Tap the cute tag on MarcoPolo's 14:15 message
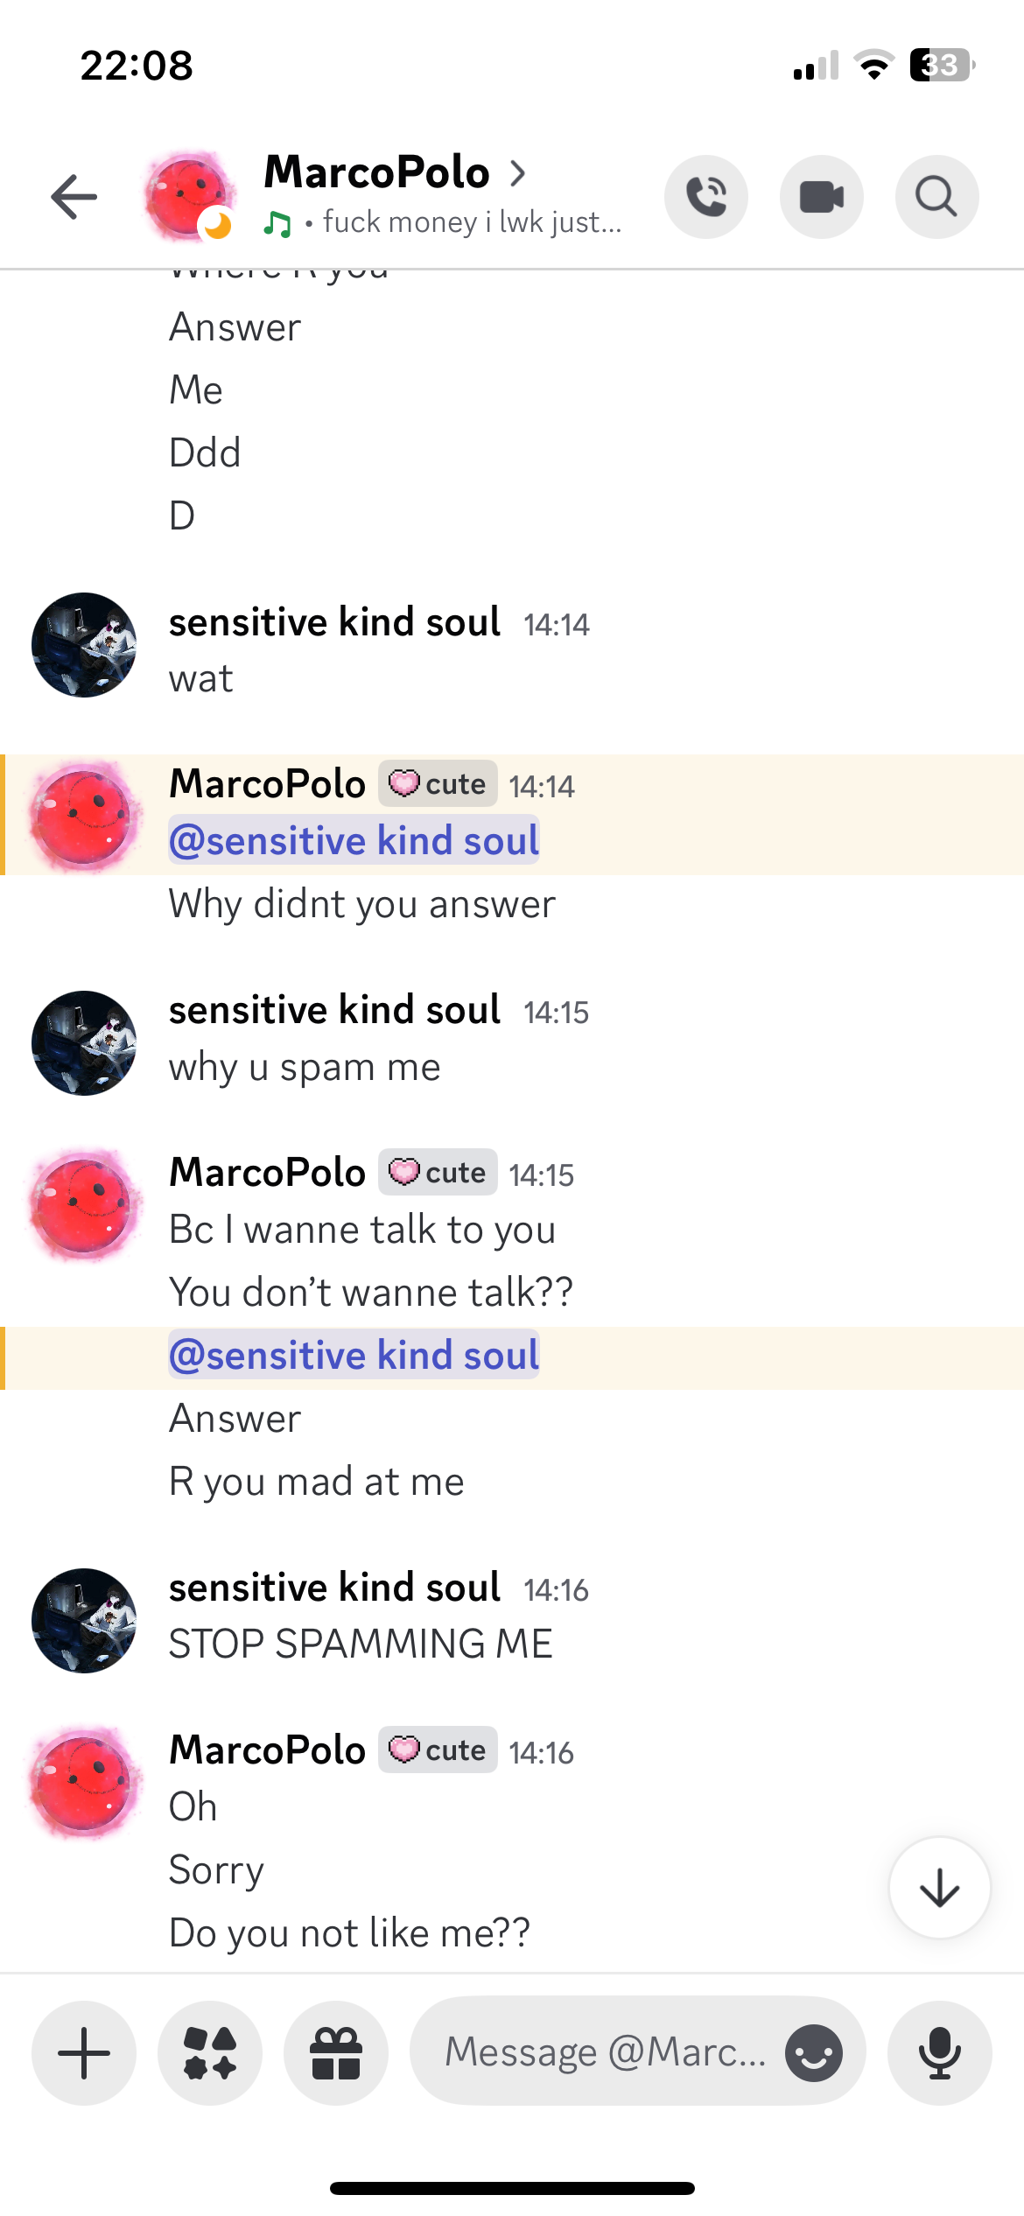The image size is (1024, 2216). point(438,1172)
